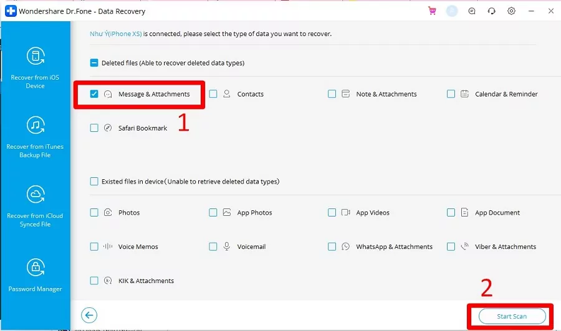Click the Recover from iOS Device icon
The image size is (561, 331).
(x=36, y=56)
